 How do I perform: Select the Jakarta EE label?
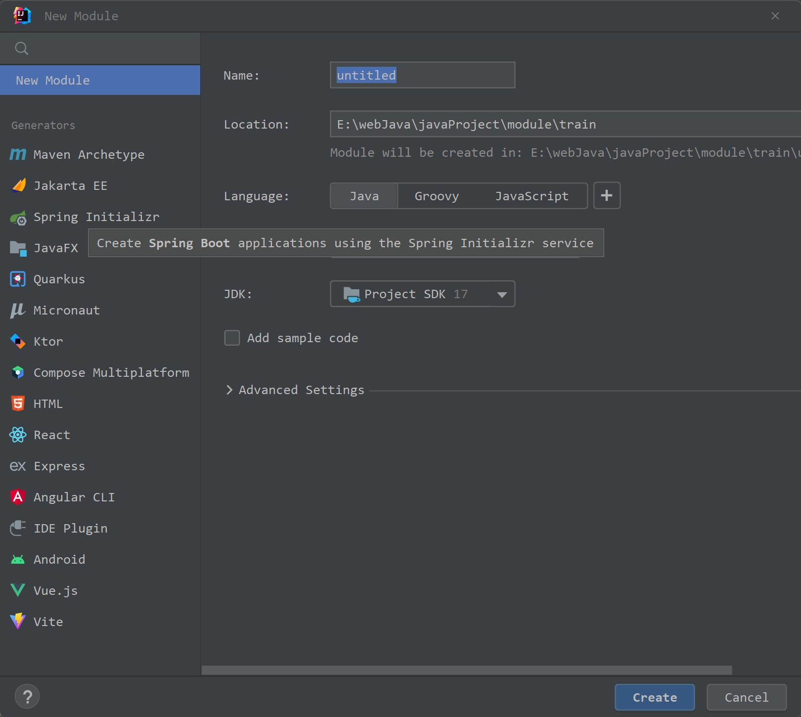tap(70, 186)
